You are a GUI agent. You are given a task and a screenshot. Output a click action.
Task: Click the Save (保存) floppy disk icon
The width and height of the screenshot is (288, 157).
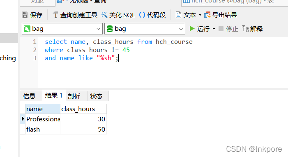pyautogui.click(x=25, y=15)
